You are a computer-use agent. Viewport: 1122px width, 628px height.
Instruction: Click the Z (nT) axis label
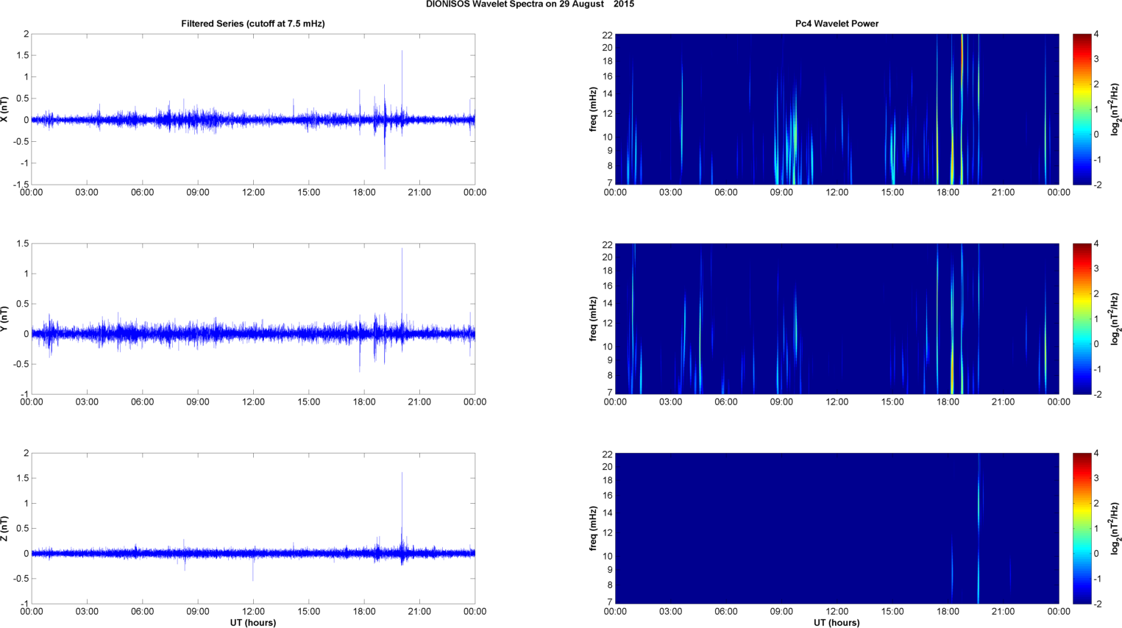click(5, 528)
